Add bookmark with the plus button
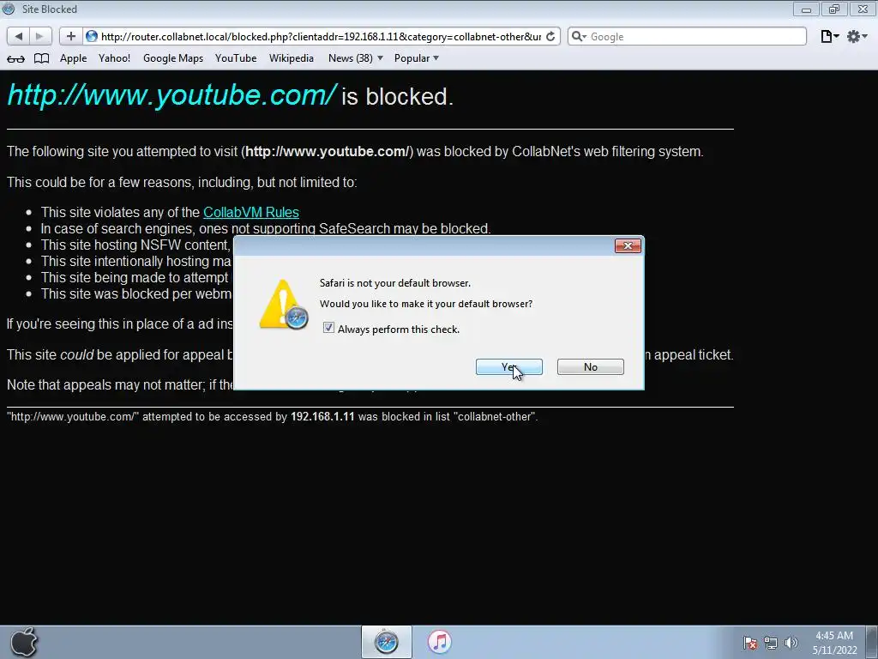The width and height of the screenshot is (878, 659). [x=70, y=36]
